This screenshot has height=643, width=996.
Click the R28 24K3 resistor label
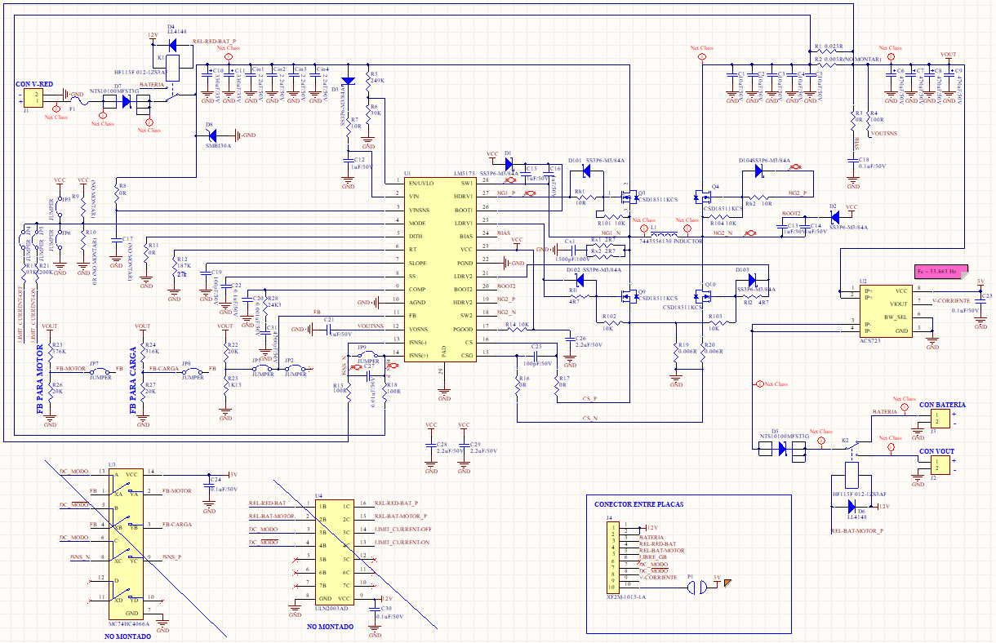point(274,302)
